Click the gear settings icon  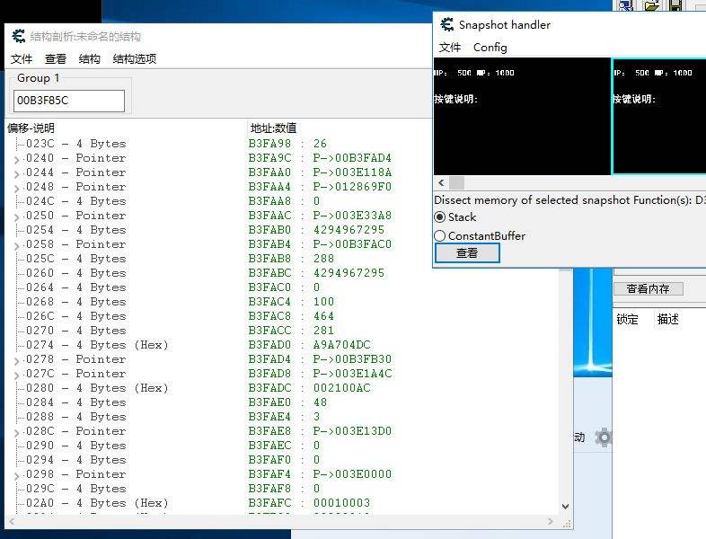click(604, 437)
